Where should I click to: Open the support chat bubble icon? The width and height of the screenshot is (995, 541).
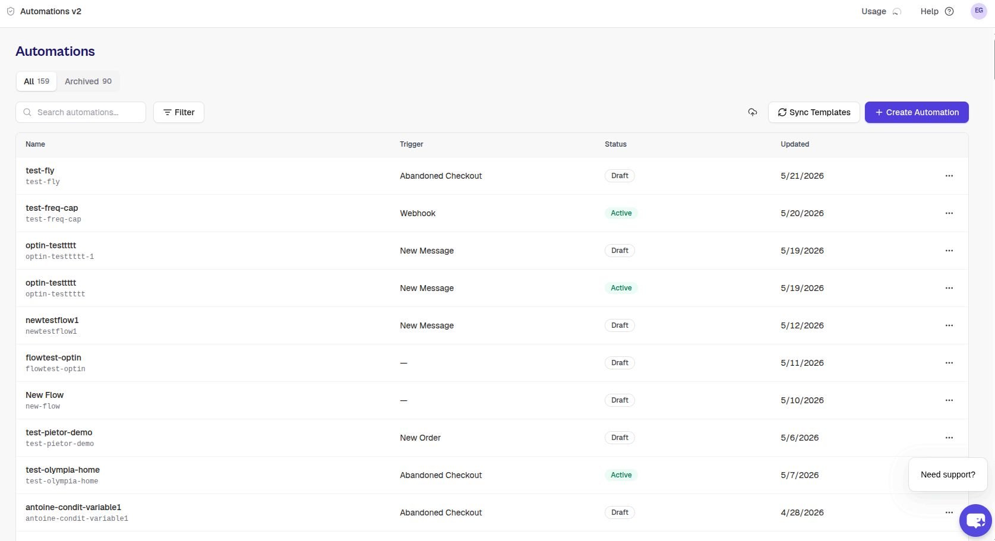click(x=975, y=521)
